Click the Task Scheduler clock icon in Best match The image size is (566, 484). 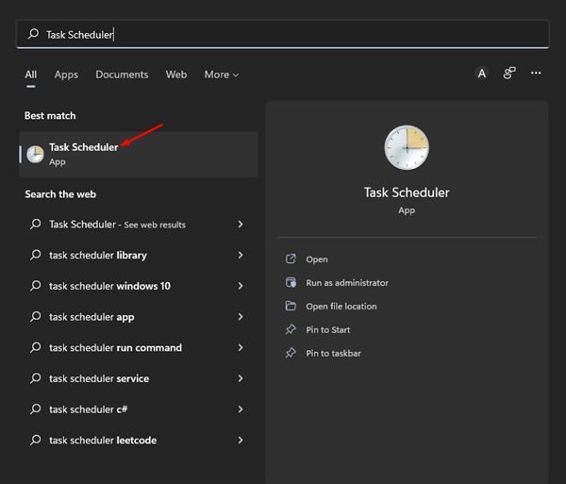pos(36,155)
